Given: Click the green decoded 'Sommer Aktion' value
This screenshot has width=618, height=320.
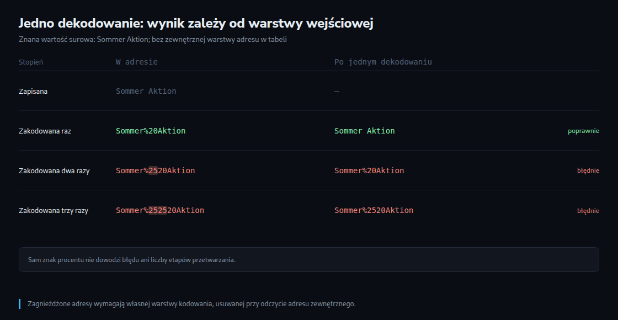Looking at the screenshot, I should (365, 131).
